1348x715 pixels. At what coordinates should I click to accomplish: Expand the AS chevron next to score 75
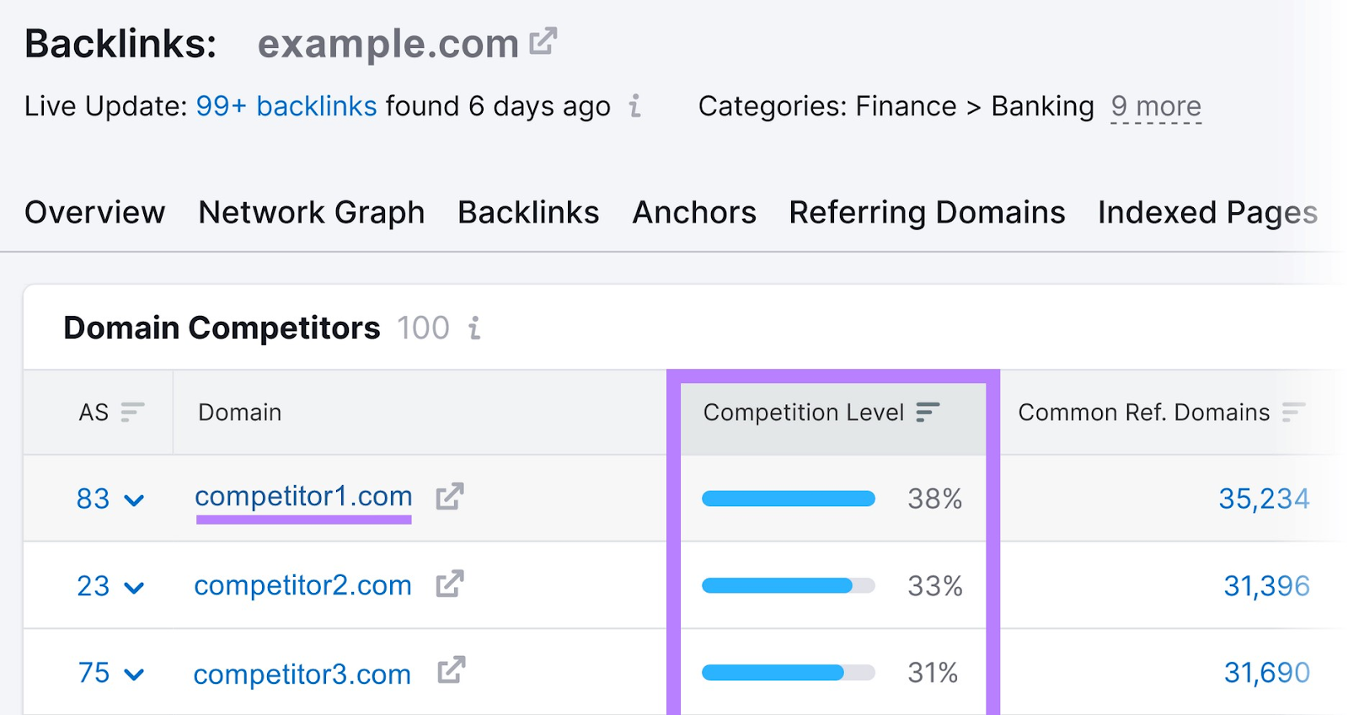coord(135,674)
